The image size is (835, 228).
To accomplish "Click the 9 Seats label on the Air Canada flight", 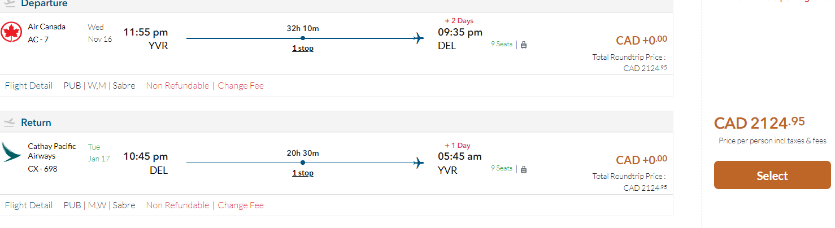I will [502, 44].
